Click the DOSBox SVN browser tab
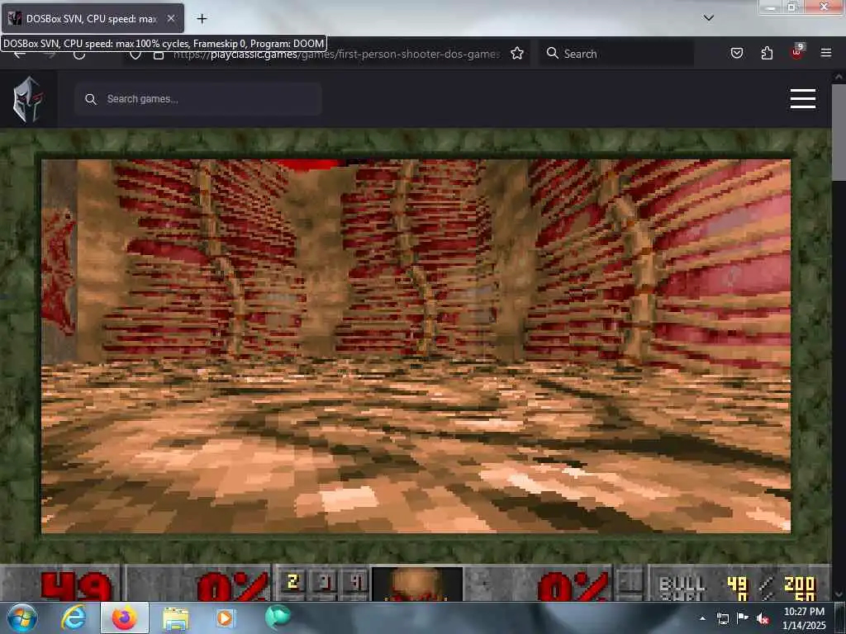The height and width of the screenshot is (634, 846). click(93, 18)
